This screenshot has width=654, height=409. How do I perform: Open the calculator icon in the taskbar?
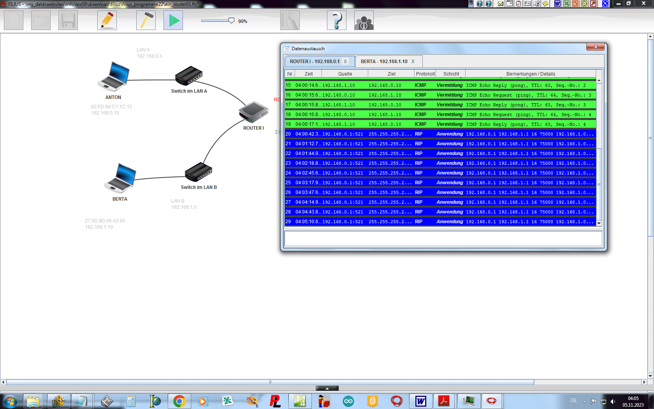click(x=131, y=401)
